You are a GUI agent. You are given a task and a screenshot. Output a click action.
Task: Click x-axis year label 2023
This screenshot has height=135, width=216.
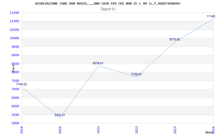pos(175,130)
